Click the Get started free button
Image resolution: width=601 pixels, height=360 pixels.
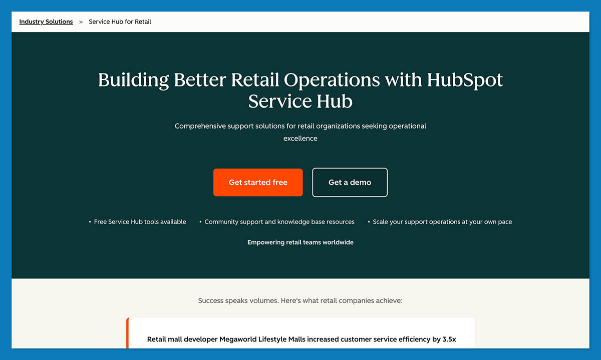point(258,182)
